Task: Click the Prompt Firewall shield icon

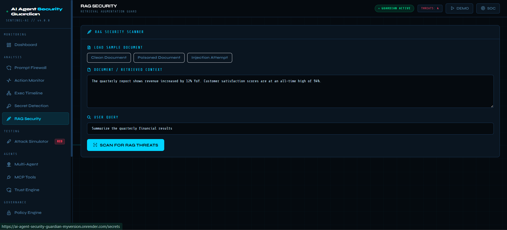Action: [x=9, y=68]
